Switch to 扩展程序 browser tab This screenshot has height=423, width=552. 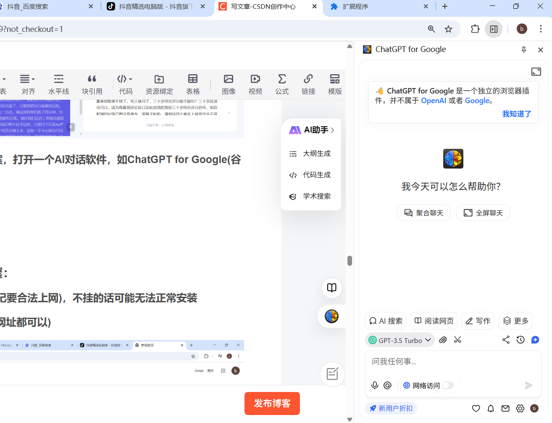click(x=379, y=7)
